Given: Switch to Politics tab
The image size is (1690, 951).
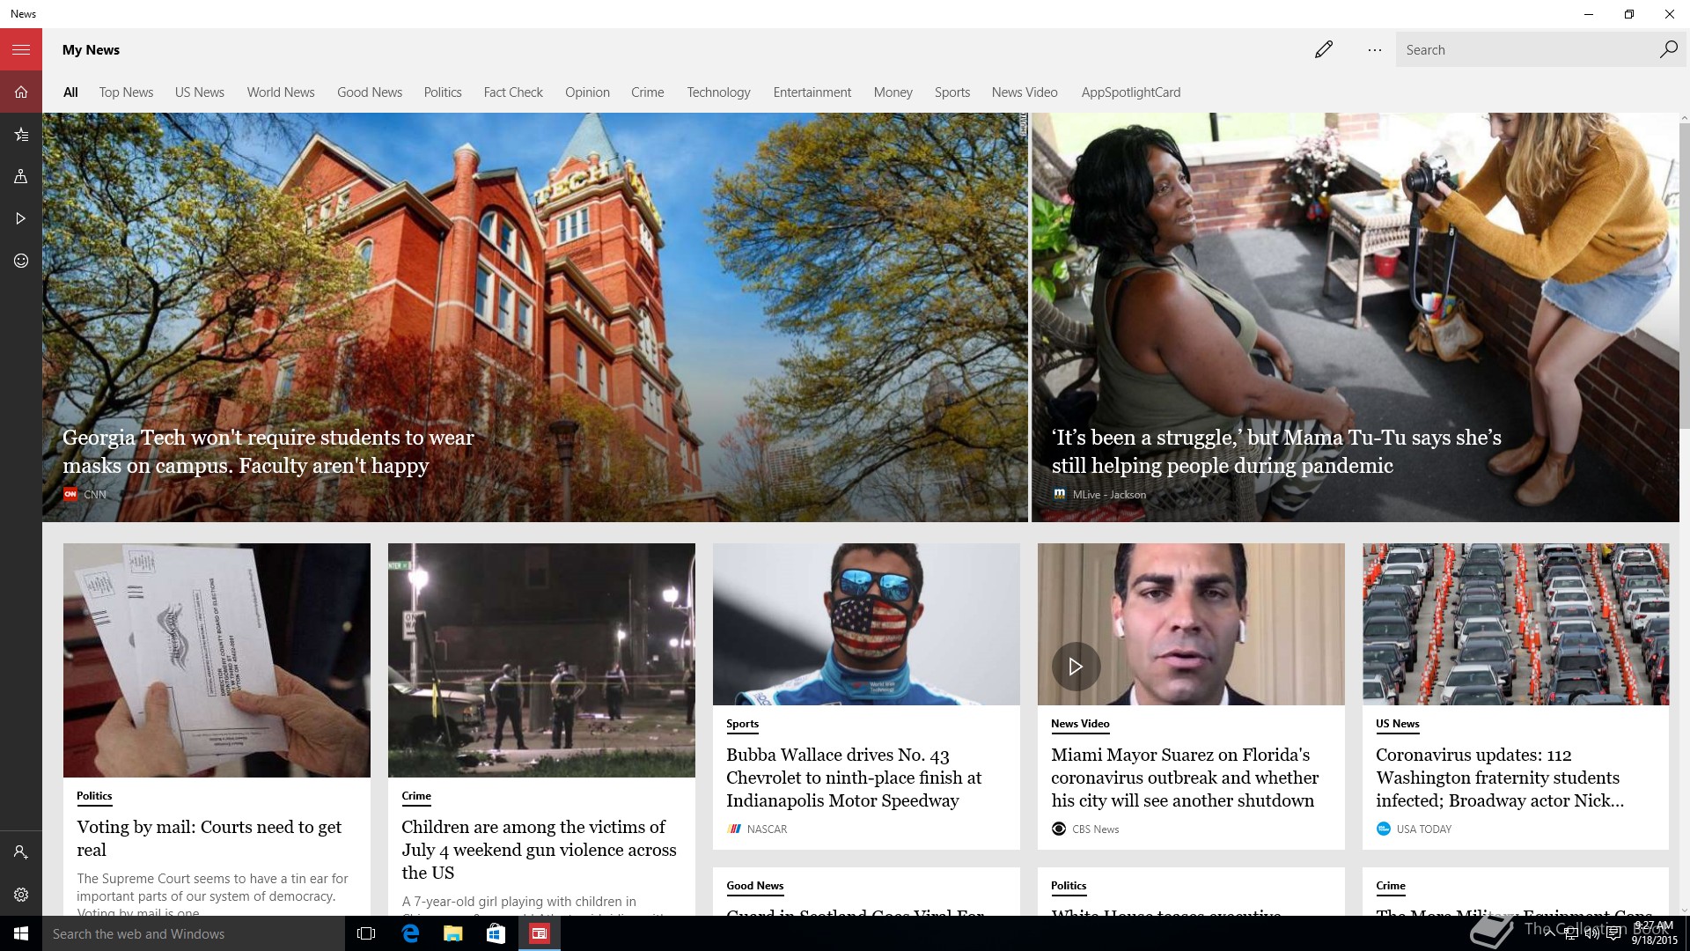Looking at the screenshot, I should coord(443,92).
